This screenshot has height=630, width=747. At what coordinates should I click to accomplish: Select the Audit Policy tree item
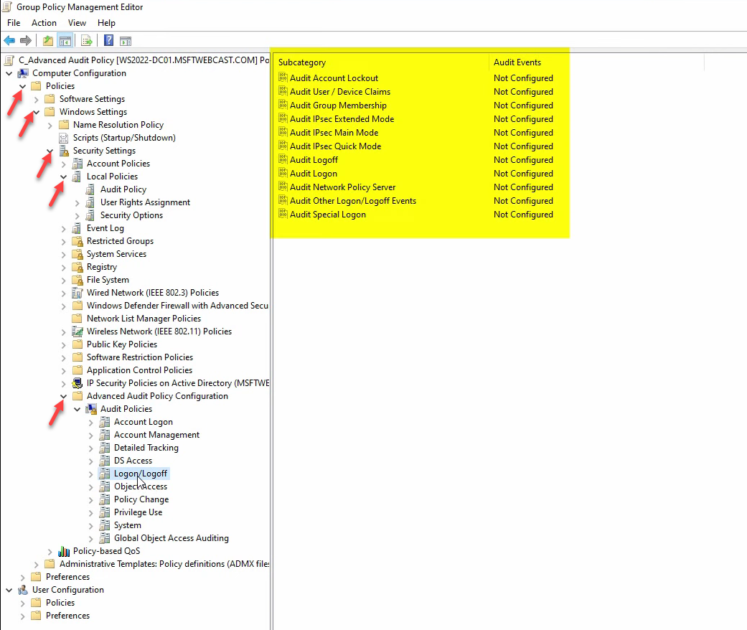(123, 189)
